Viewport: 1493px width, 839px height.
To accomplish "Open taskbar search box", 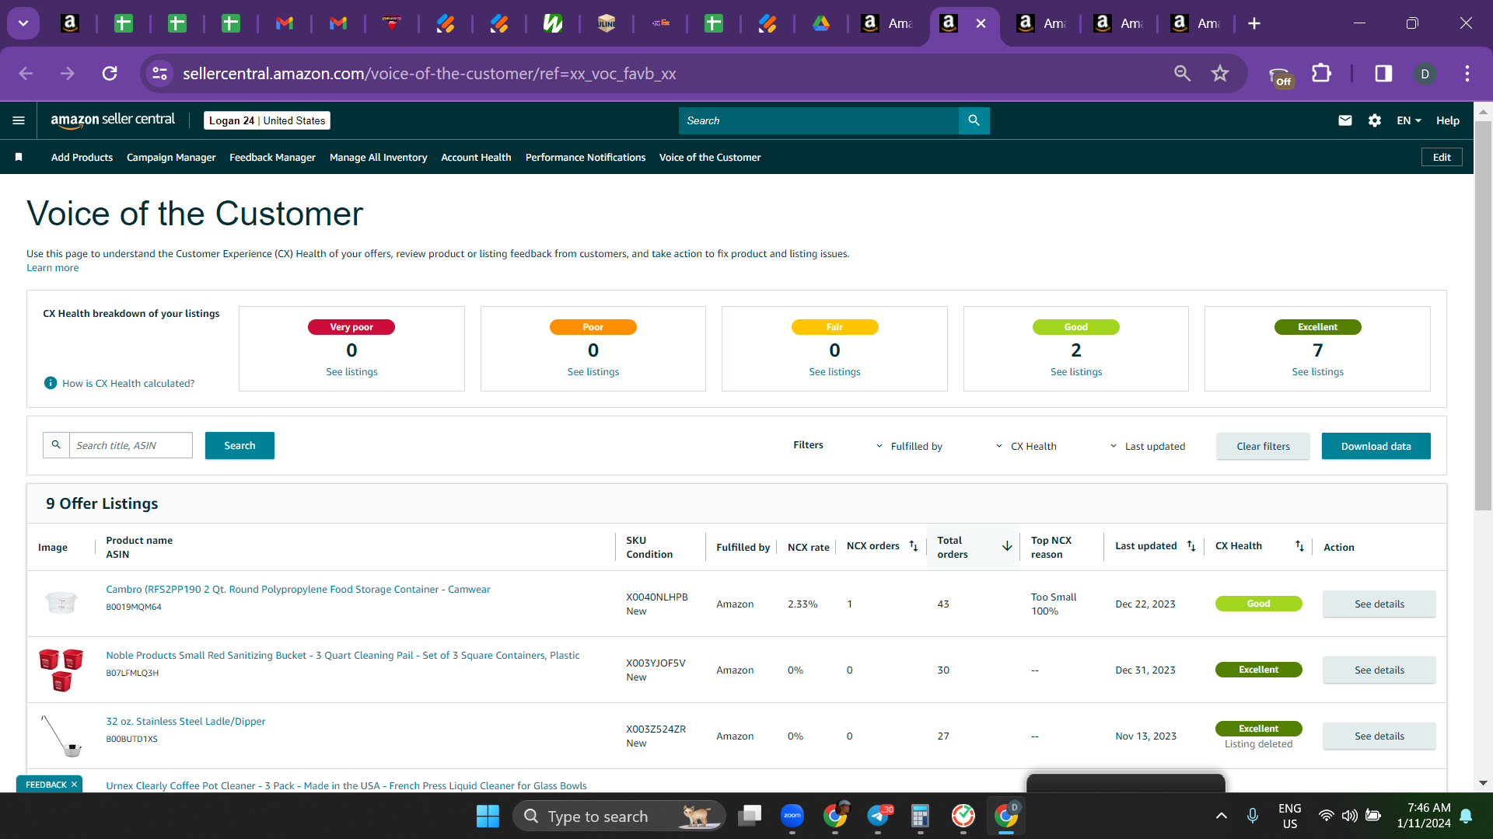I will pyautogui.click(x=619, y=816).
